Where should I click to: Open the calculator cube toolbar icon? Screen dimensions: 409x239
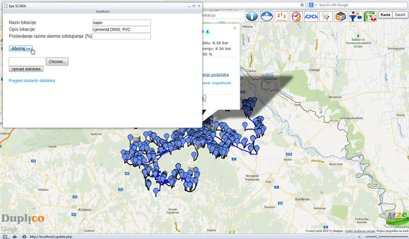pos(340,16)
